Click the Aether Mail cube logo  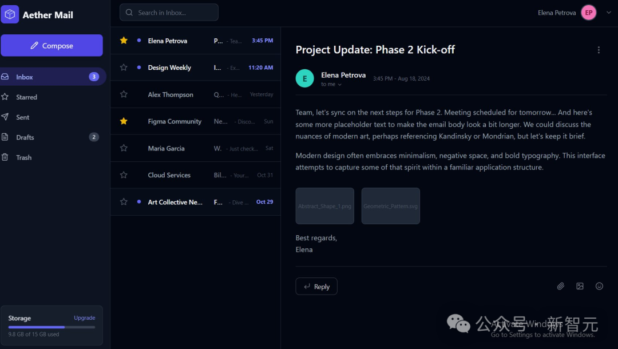(x=10, y=14)
